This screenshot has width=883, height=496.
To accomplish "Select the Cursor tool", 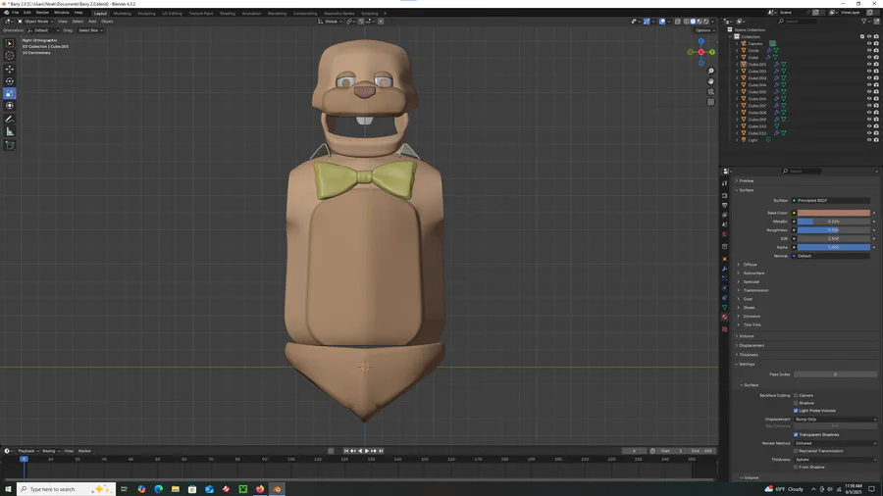I will tap(10, 55).
